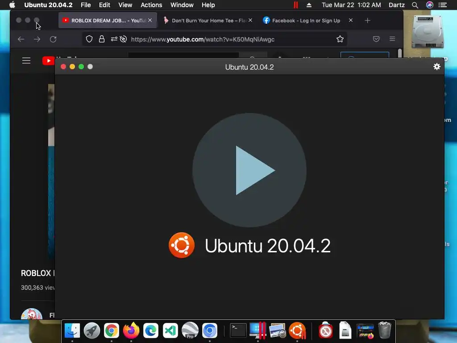The width and height of the screenshot is (457, 343).
Task: Open Pocket save icon in Firefox
Action: point(376,39)
